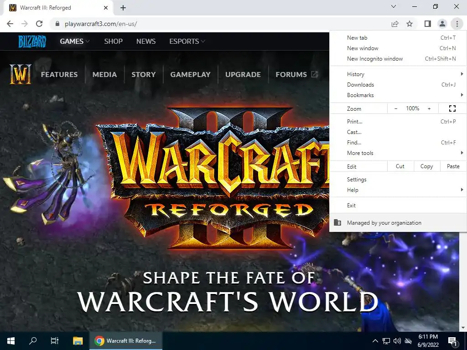Viewport: 467px width, 350px height.
Task: Open the FORUMS external link
Action: (296, 74)
